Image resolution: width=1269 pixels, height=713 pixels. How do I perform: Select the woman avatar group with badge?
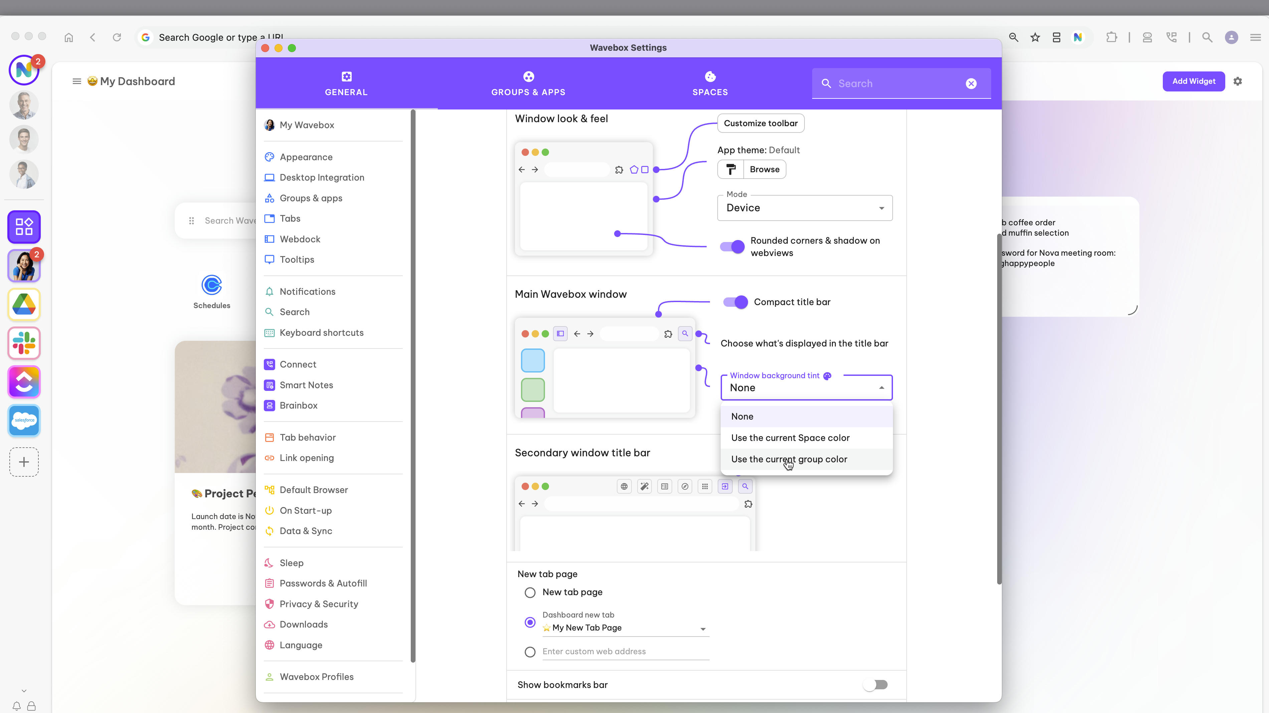pos(24,266)
